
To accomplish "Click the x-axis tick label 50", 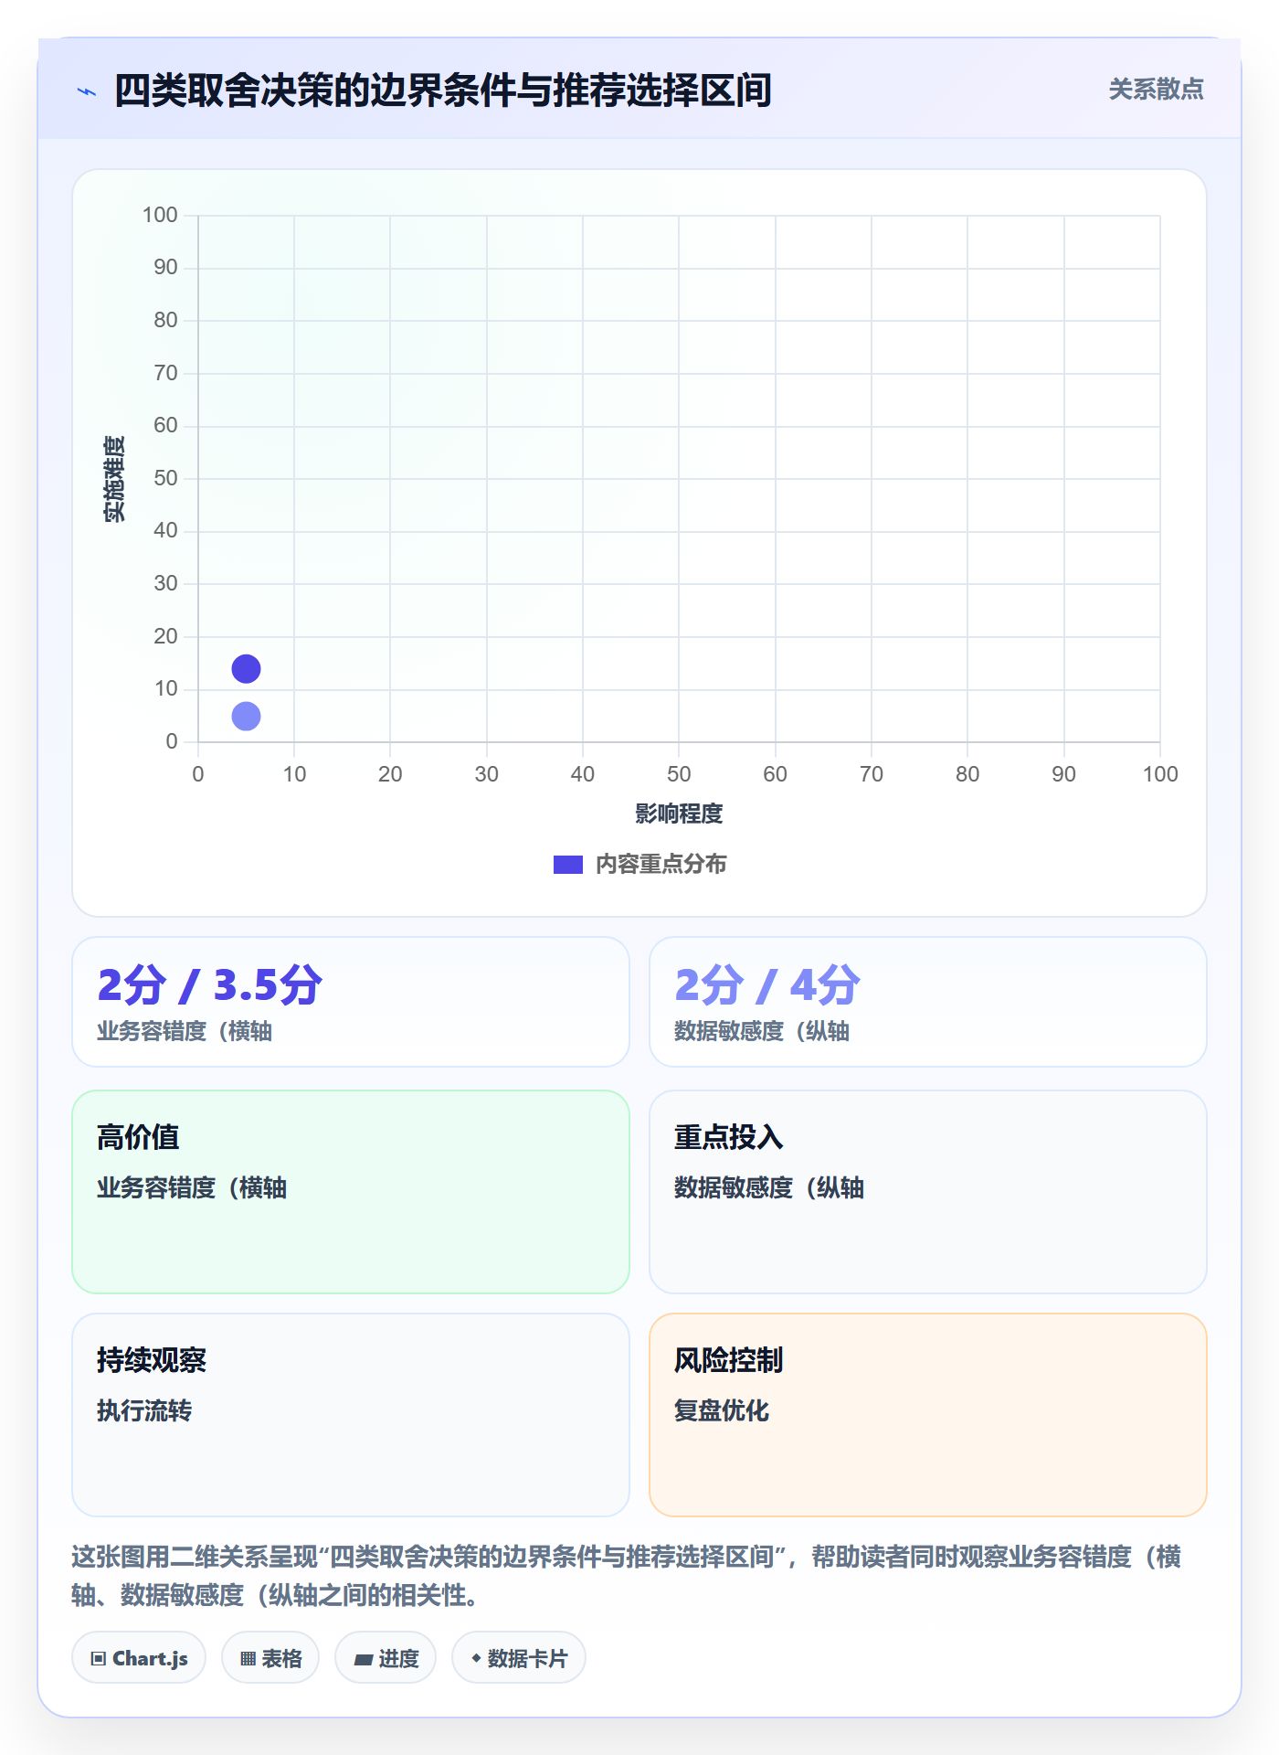I will (x=679, y=774).
